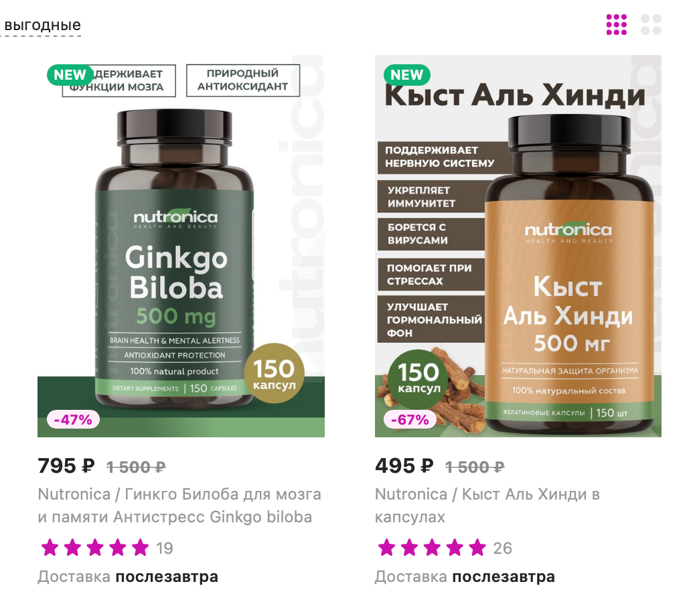Click the NEW badge on Ginkgo Biloba
This screenshot has height=592, width=691.
70,74
